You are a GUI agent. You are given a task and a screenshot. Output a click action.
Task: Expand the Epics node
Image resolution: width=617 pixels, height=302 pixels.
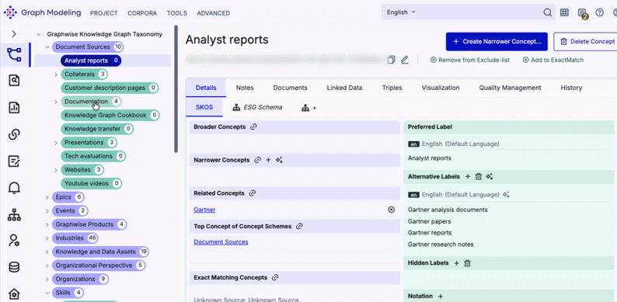tap(47, 197)
